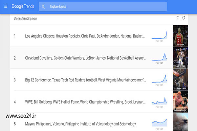
Task: Click rank number 5 in the list
Action: [15, 124]
